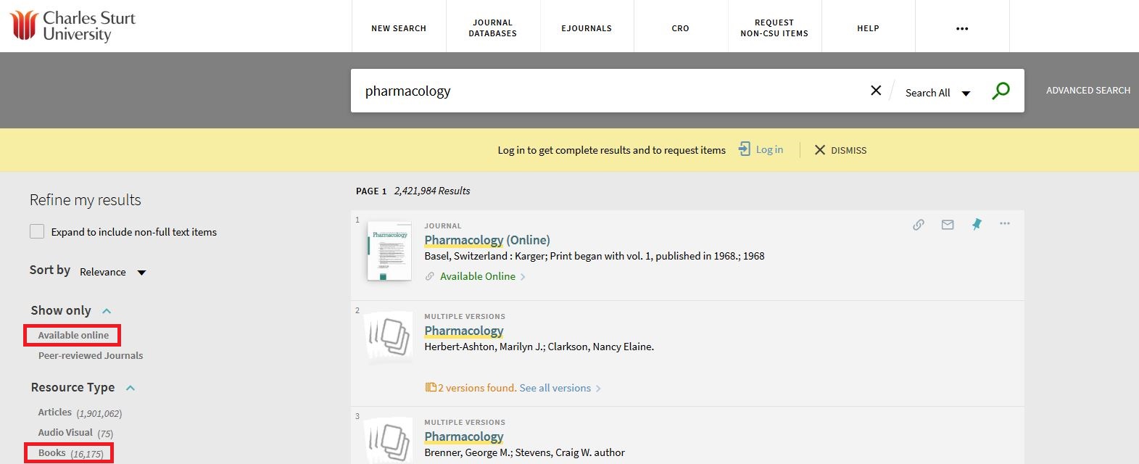Open more actions for first result
The height and width of the screenshot is (464, 1139).
1005,223
